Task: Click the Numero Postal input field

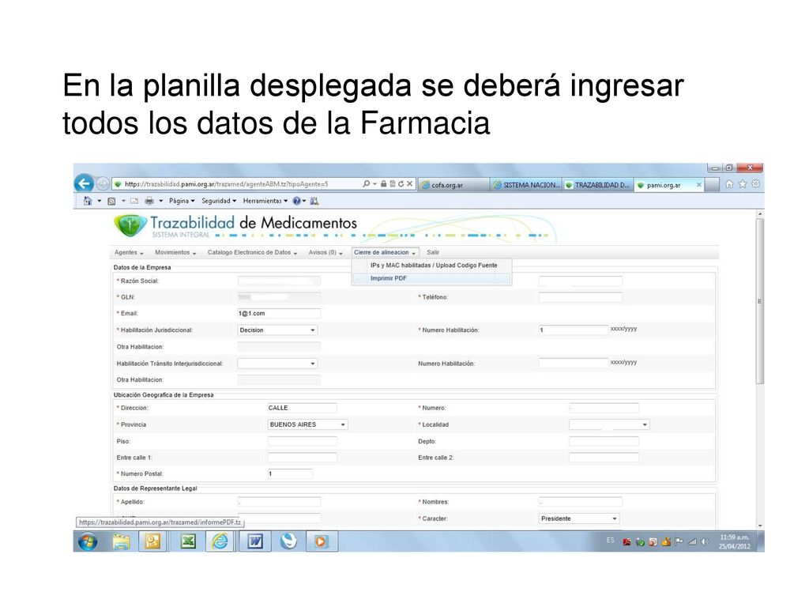Action: tap(290, 474)
